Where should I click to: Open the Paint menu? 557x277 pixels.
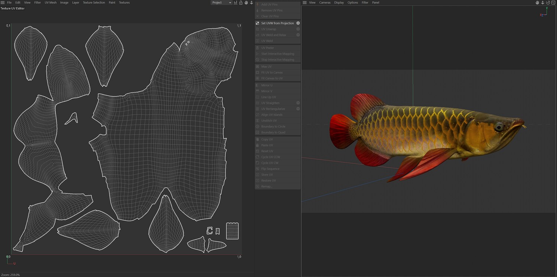click(x=112, y=3)
